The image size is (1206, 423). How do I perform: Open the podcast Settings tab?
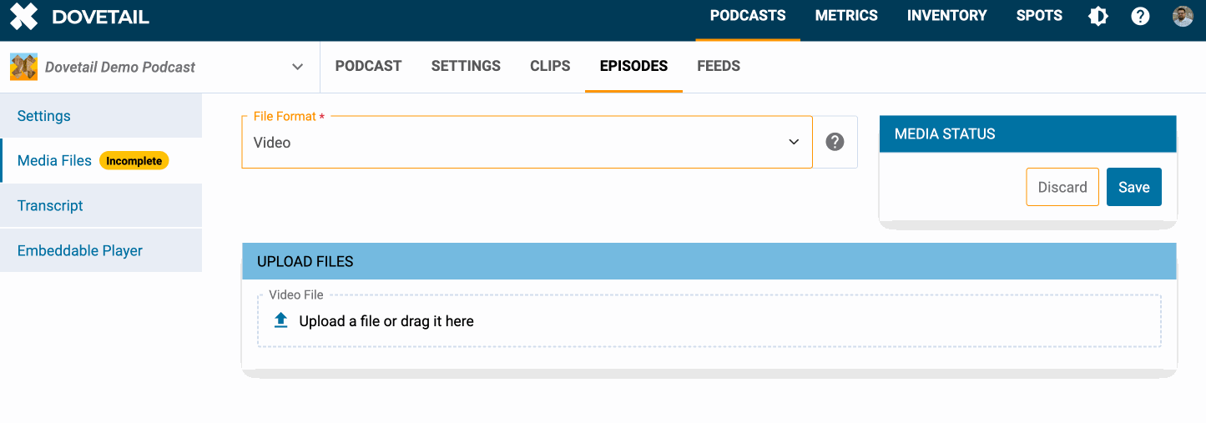click(466, 66)
